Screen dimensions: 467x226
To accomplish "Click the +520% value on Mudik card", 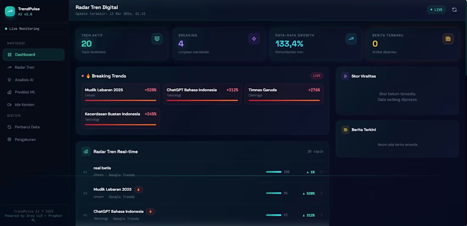I will pos(150,90).
